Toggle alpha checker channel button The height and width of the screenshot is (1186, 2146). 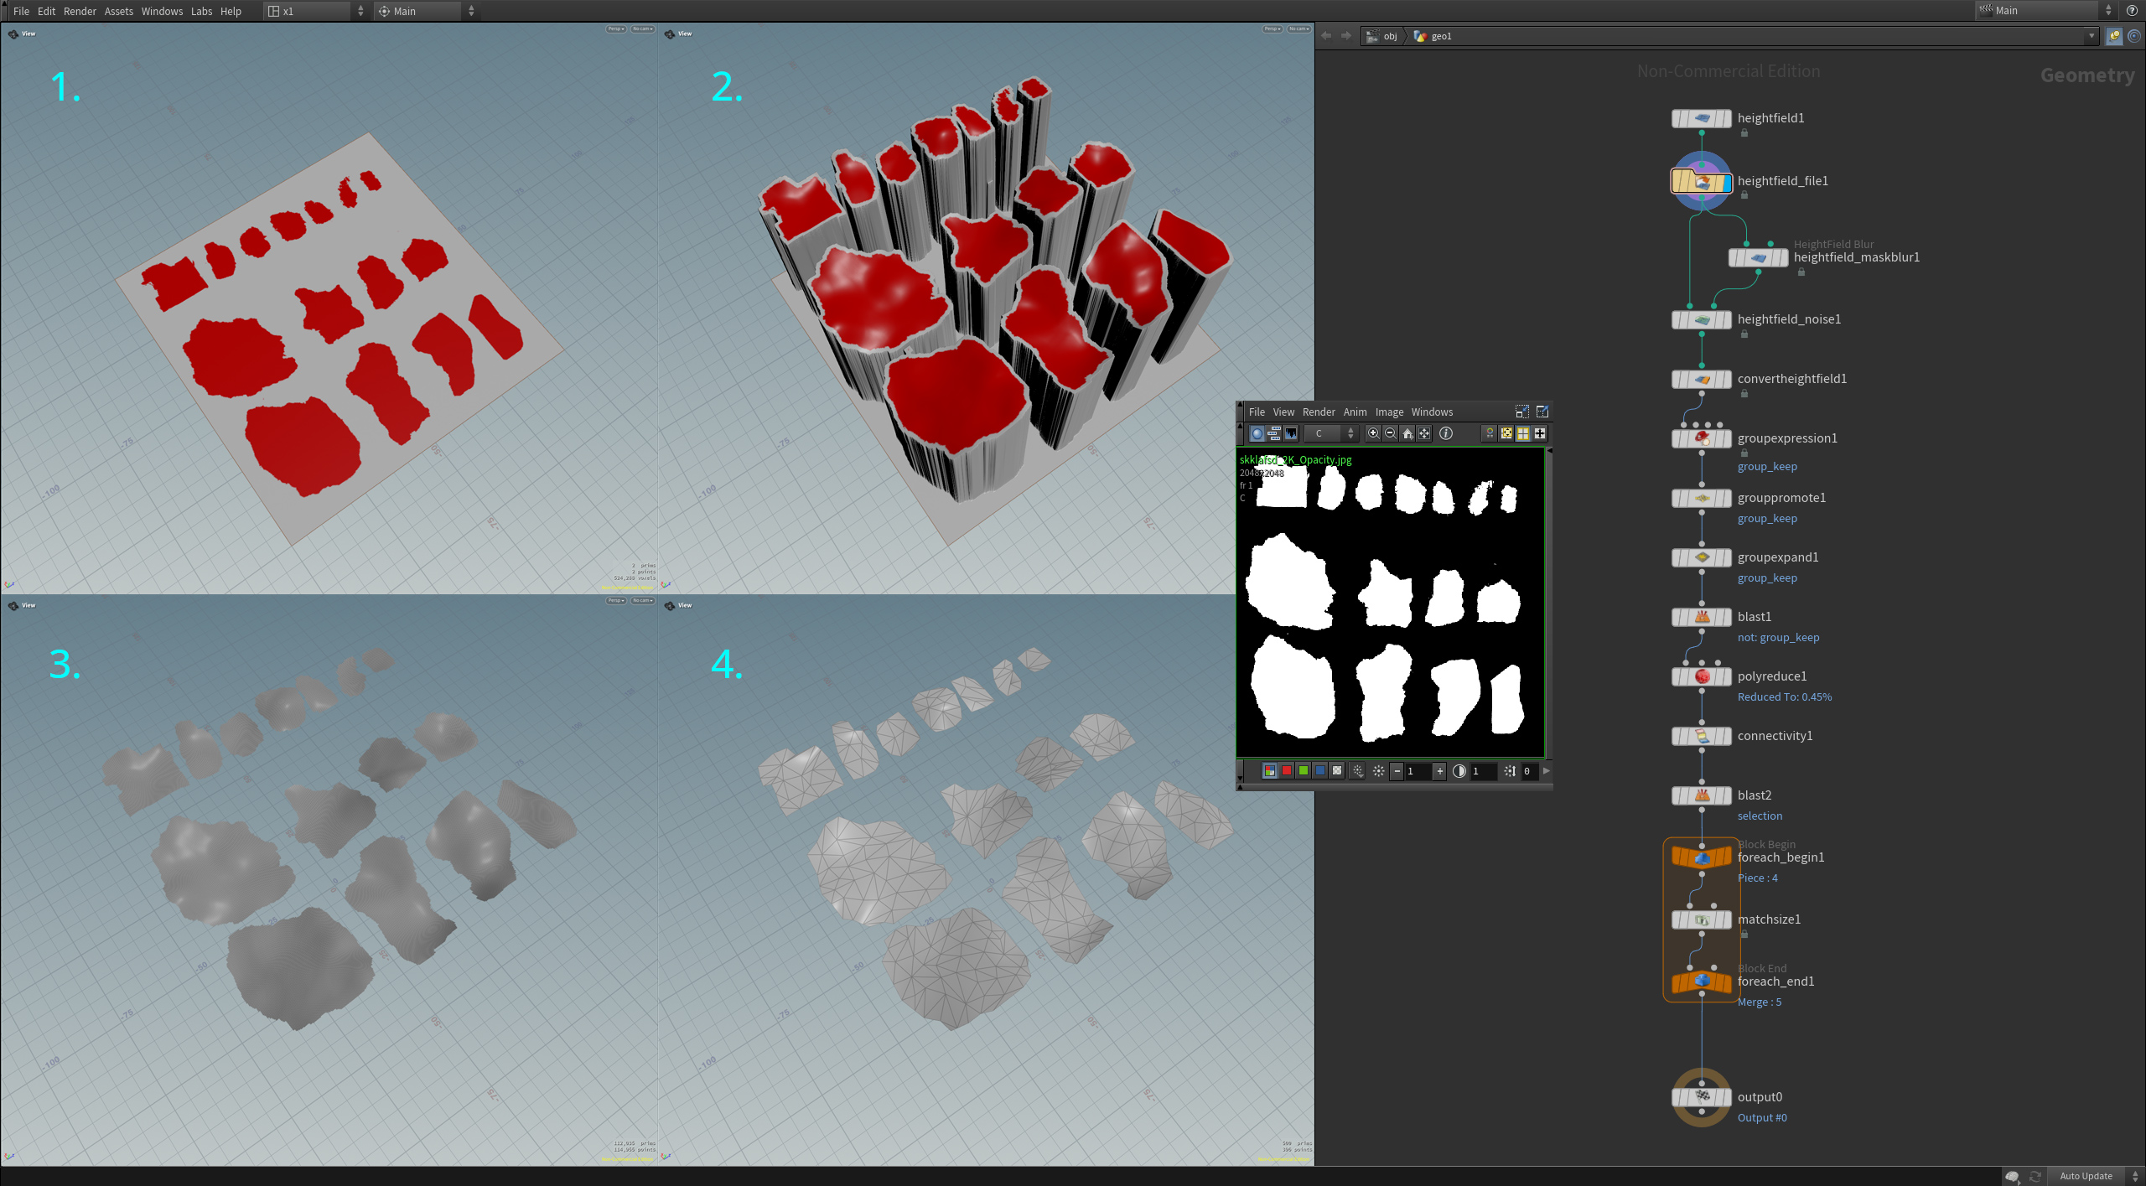[1337, 771]
